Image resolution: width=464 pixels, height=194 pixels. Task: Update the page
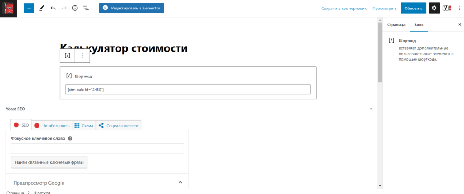413,8
